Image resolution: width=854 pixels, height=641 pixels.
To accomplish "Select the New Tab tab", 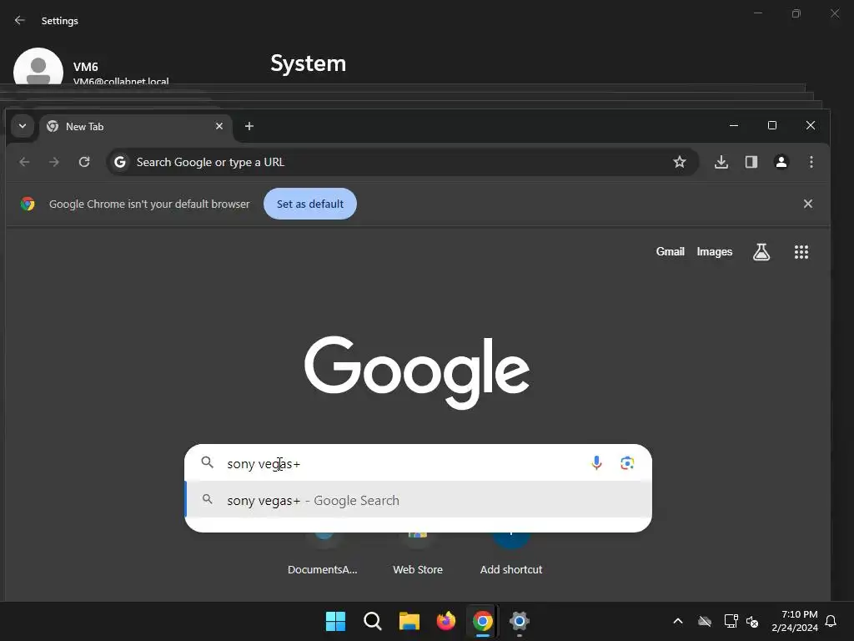I will click(136, 127).
